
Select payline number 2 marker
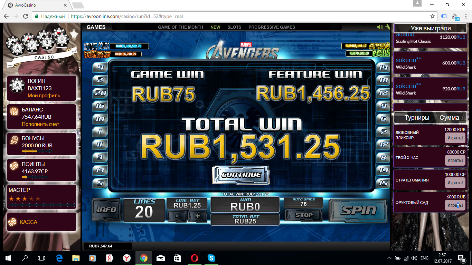100,80
